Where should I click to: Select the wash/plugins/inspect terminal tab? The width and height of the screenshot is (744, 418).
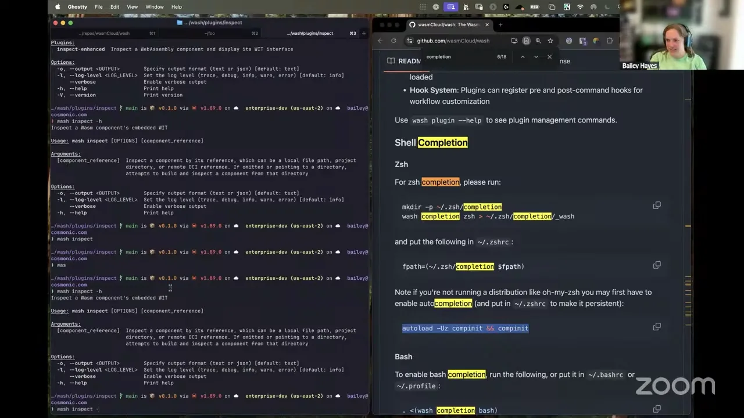pos(310,33)
